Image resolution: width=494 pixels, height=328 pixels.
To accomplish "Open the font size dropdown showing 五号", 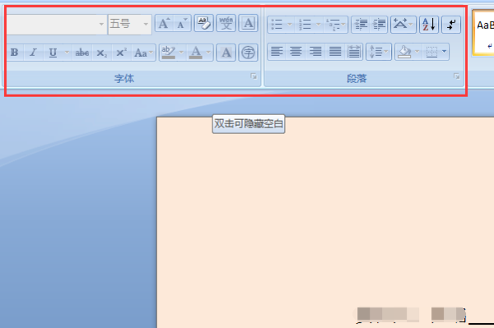I will [130, 24].
